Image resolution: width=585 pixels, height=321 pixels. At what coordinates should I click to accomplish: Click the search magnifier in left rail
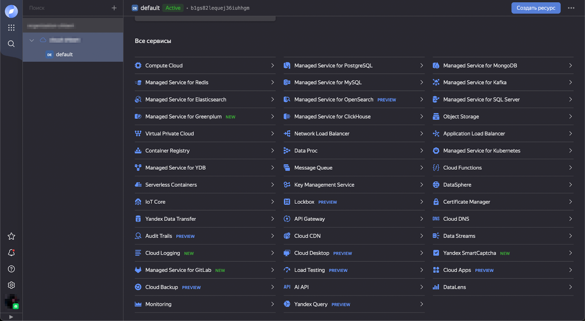pyautogui.click(x=11, y=44)
